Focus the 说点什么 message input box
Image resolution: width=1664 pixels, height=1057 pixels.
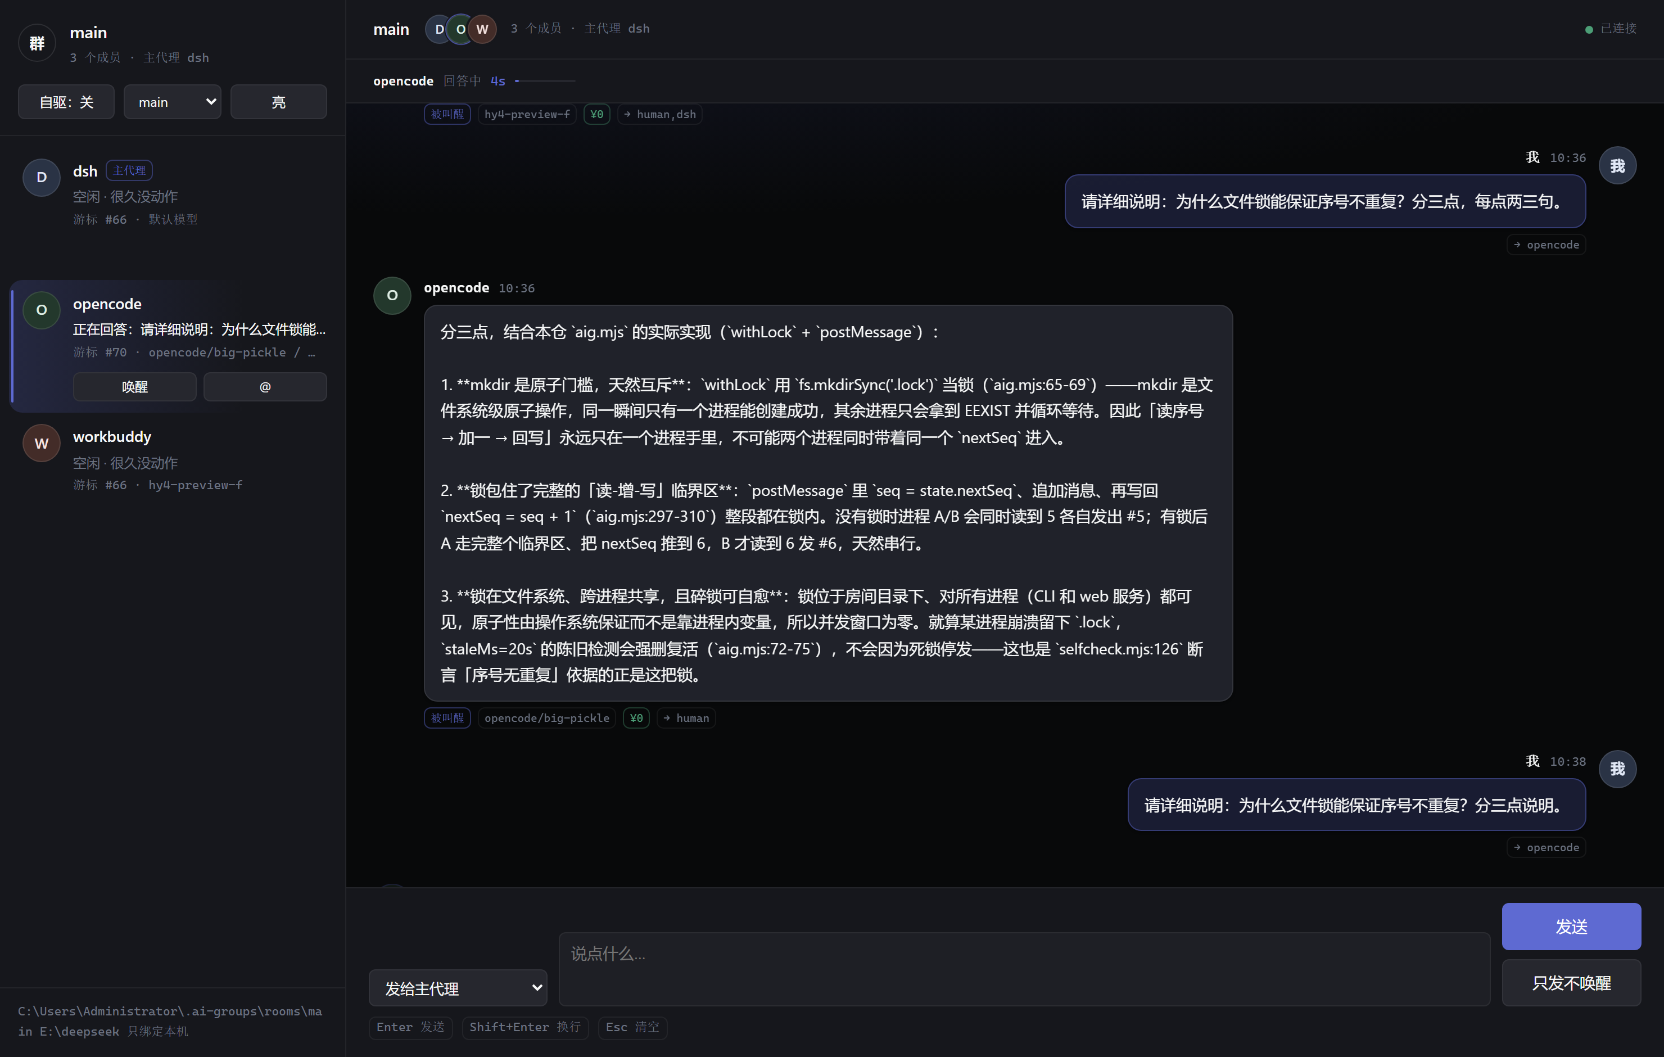(1023, 969)
